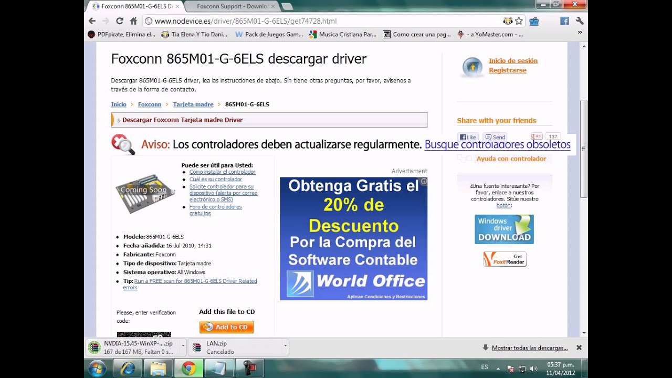Click Cuál es su controlador link
672x378 pixels.
(x=216, y=180)
